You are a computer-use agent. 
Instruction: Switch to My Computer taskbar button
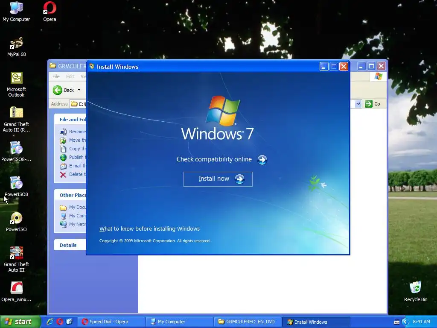click(180, 322)
